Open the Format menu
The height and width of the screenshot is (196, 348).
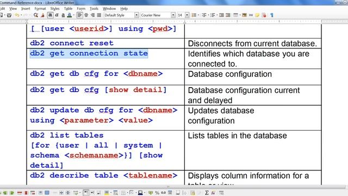40,9
